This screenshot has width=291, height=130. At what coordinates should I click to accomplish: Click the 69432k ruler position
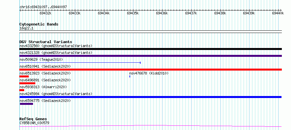click(x=46, y=13)
